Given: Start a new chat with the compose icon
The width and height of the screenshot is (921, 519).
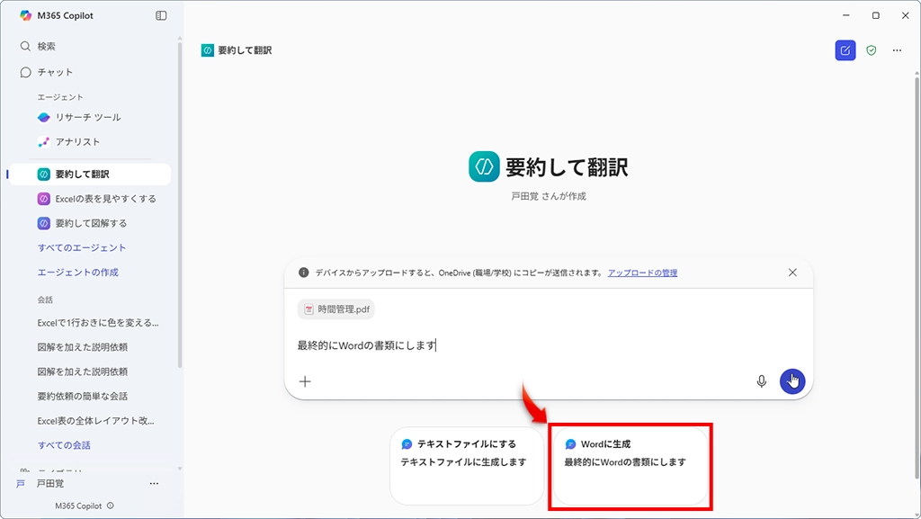Looking at the screenshot, I should [845, 50].
